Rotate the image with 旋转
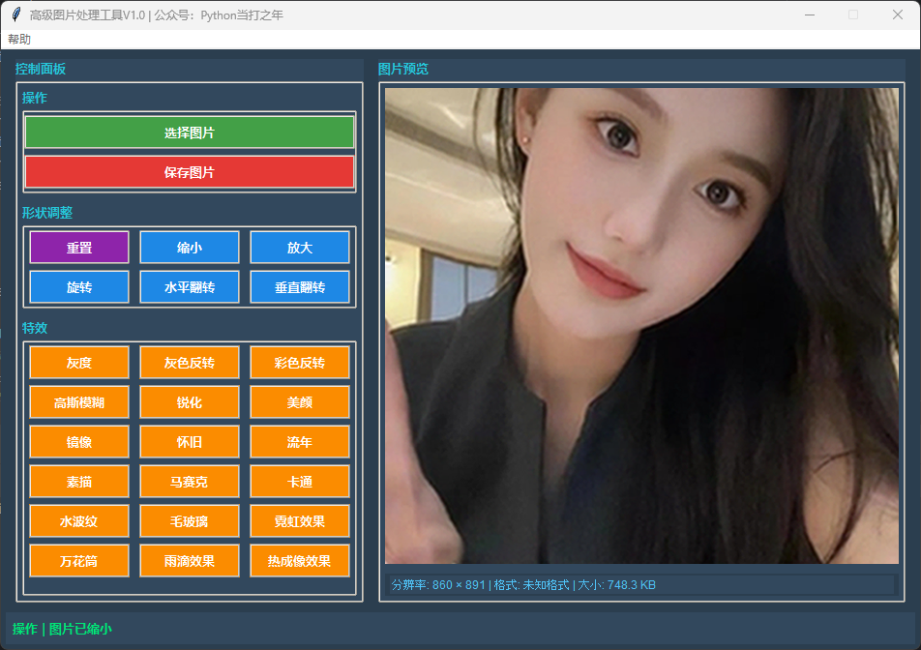Viewport: 921px width, 650px height. coord(79,287)
